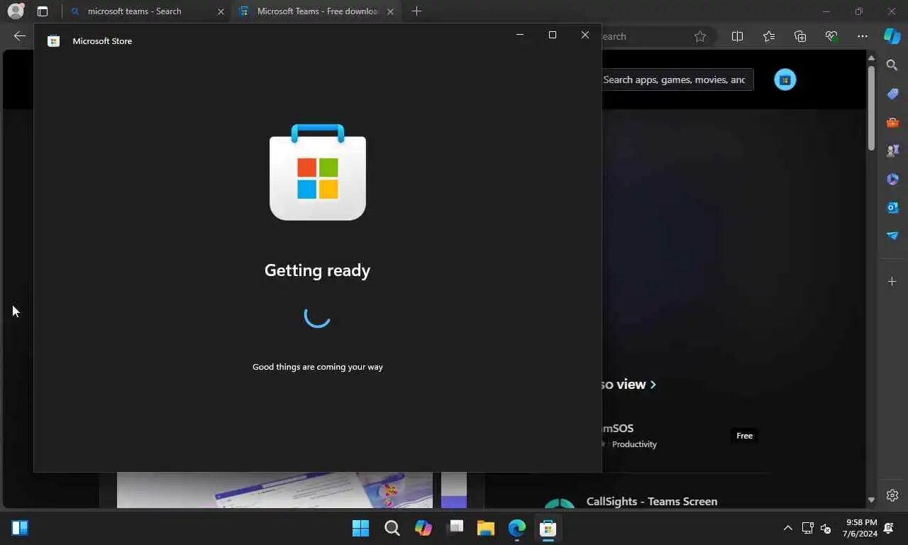908x545 pixels.
Task: Open Edge sidebar settings gear
Action: (892, 495)
